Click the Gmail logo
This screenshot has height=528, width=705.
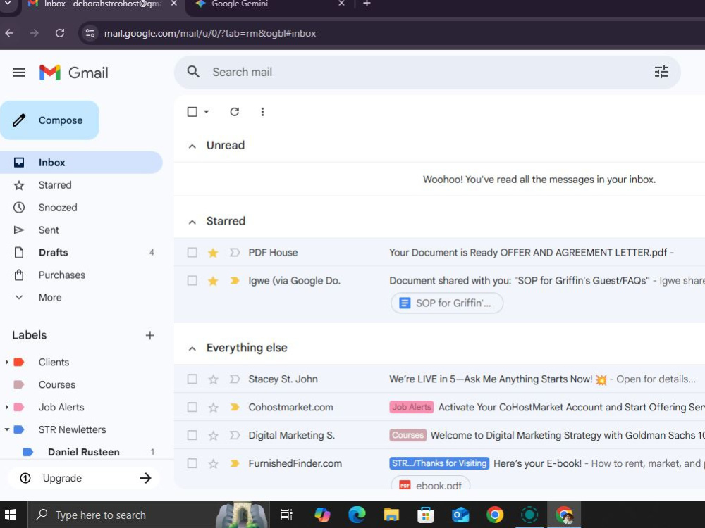pyautogui.click(x=74, y=73)
